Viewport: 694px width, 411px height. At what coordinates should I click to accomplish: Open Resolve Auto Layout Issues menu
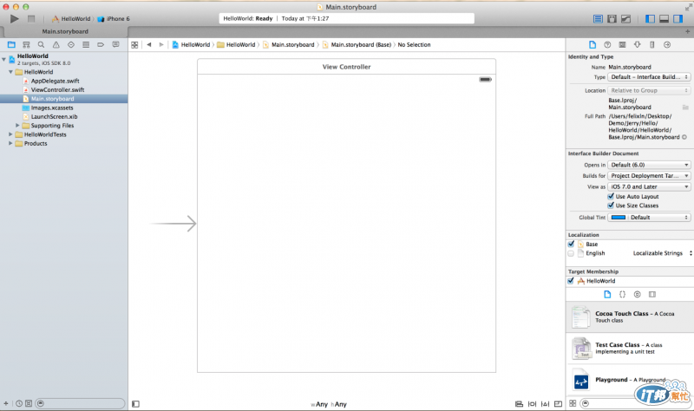click(x=546, y=404)
